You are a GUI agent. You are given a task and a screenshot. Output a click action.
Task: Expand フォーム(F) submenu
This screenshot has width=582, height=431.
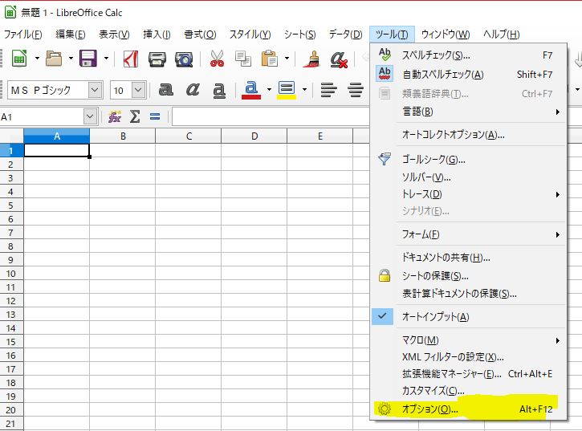468,234
